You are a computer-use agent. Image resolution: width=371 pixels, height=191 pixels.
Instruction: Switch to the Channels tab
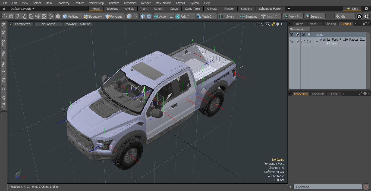pos(318,94)
